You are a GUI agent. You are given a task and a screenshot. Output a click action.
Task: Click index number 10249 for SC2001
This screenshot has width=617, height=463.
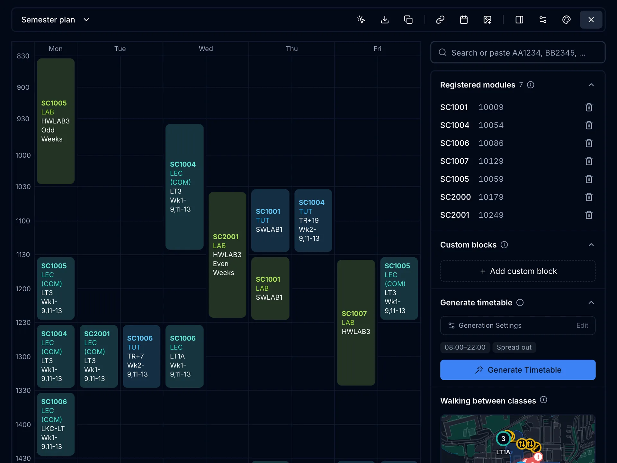[491, 215]
